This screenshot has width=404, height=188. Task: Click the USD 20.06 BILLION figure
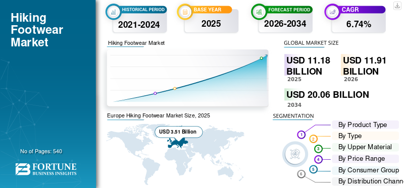pyautogui.click(x=328, y=94)
